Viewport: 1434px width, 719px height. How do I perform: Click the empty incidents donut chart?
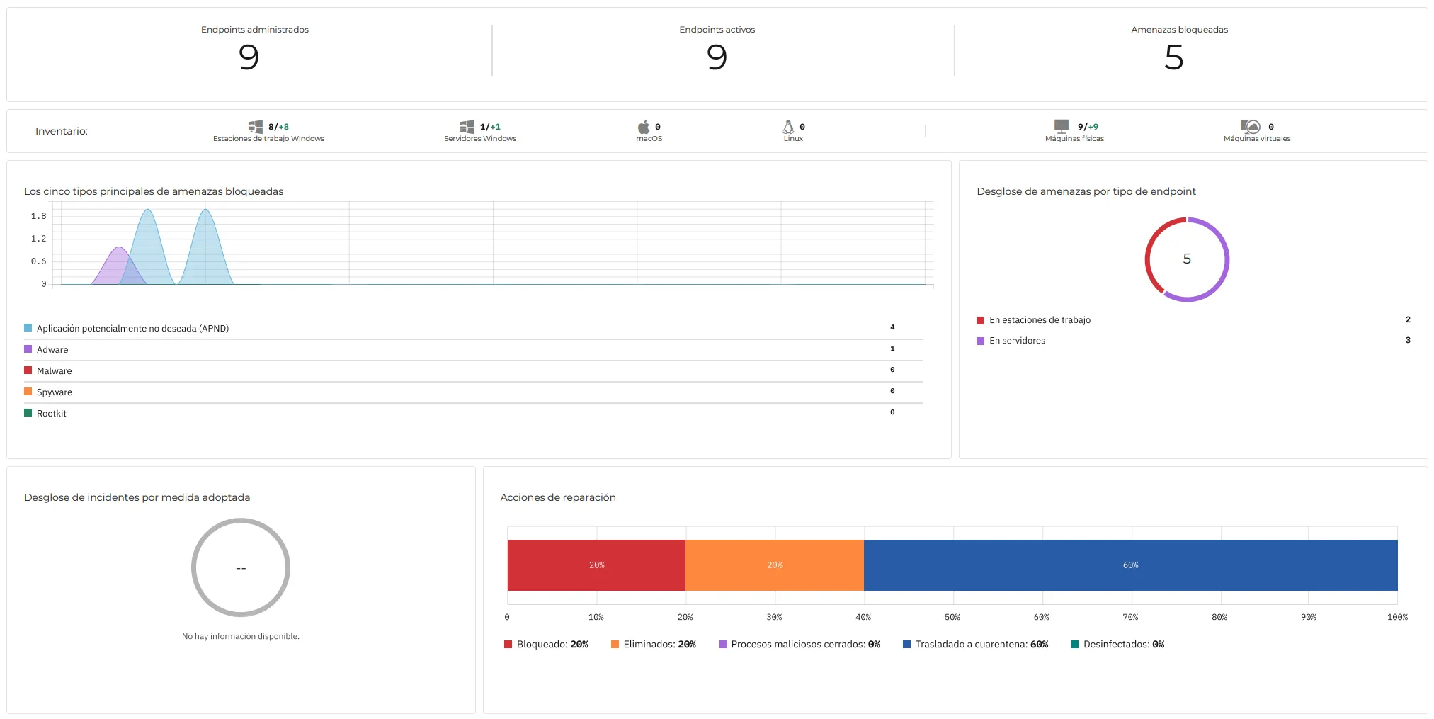coord(241,567)
